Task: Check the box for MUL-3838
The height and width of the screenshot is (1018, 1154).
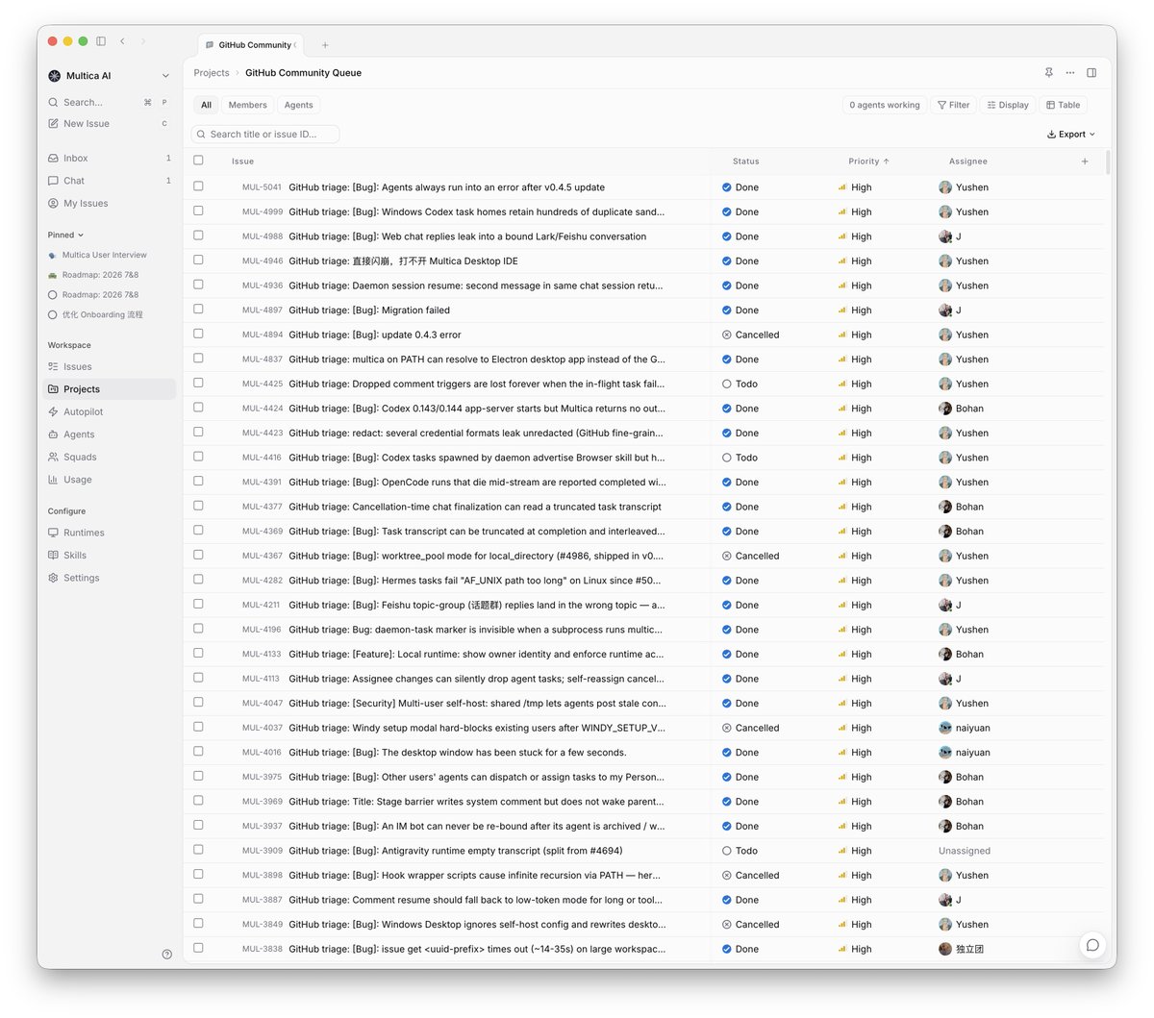Action: click(x=198, y=948)
